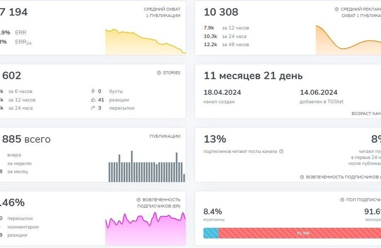Click the 'СРЕДНИЙ ОХВАТ 1 ПУБЛИКАЦИИ' heading
381x248 pixels.
(162, 12)
